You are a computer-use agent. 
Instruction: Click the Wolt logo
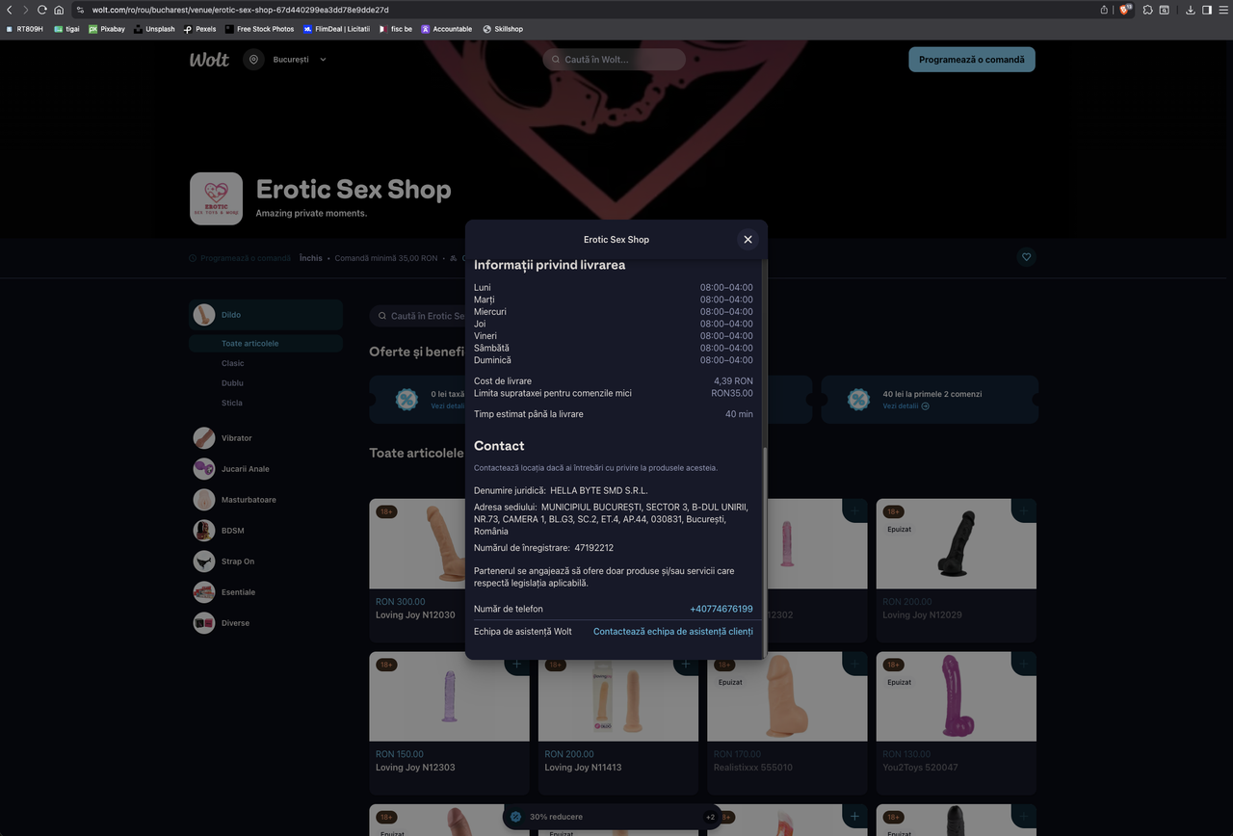tap(209, 60)
